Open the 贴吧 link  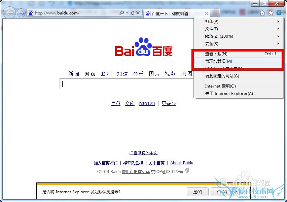(x=106, y=74)
